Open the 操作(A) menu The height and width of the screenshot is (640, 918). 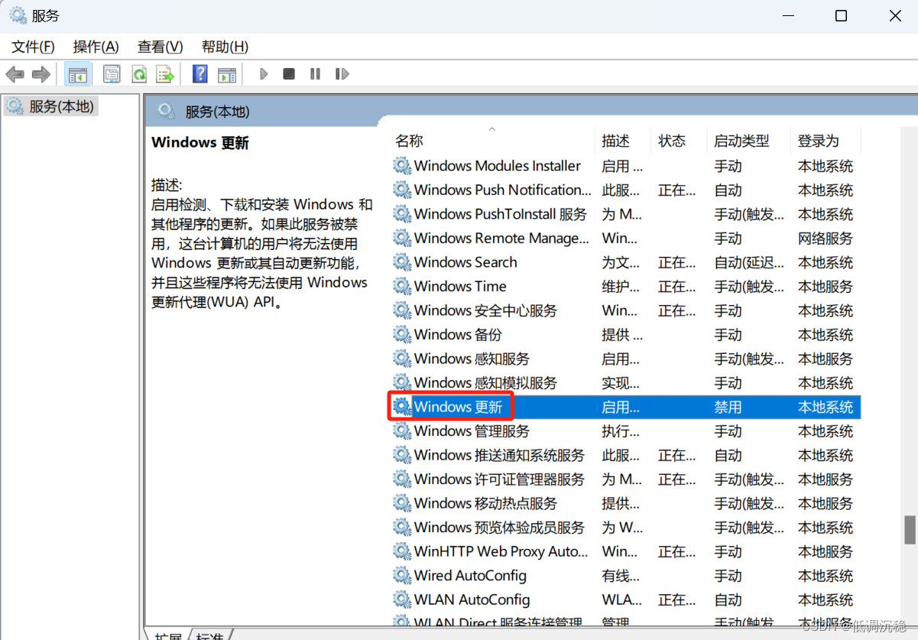[x=96, y=47]
